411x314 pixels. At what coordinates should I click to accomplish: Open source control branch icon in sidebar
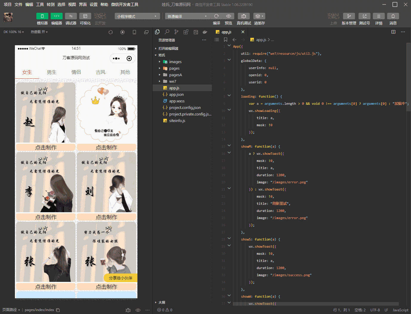[176, 32]
